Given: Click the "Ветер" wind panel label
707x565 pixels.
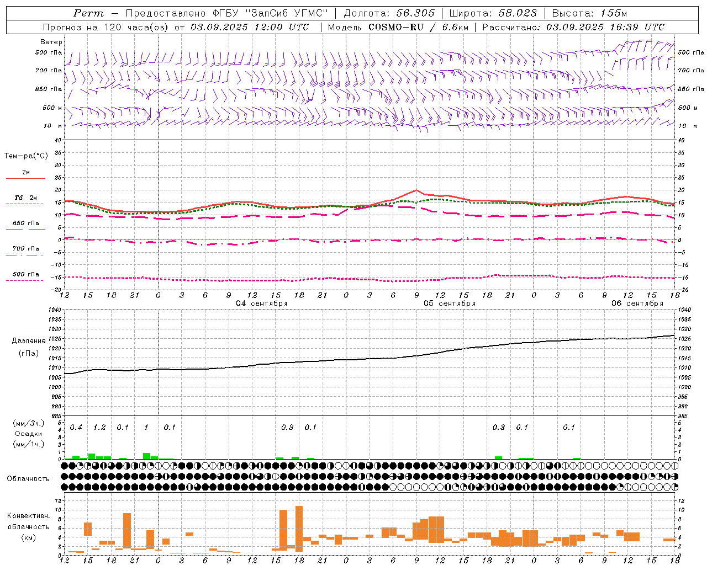Looking at the screenshot, I should pos(51,42).
